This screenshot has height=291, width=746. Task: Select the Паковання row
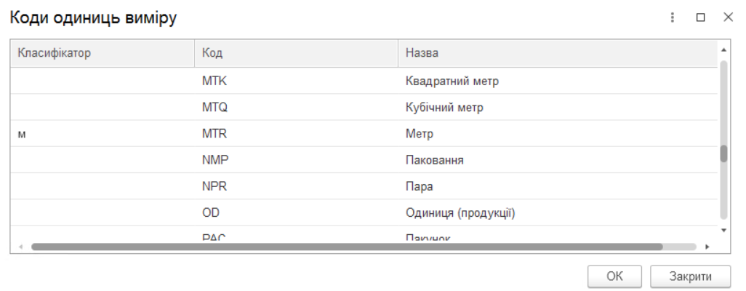tap(434, 160)
